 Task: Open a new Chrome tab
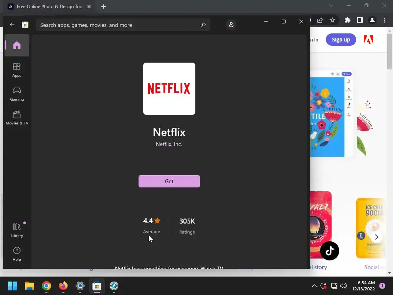pos(104,7)
